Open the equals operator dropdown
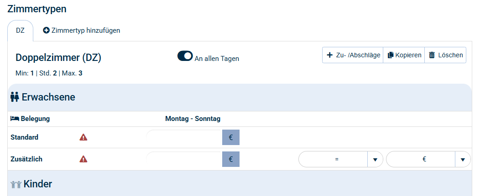Image resolution: width=480 pixels, height=196 pixels. 375,160
